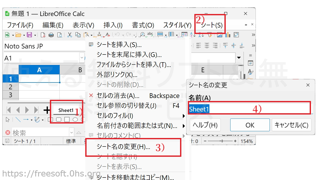Screen dimensions: 321x180
Task: Open the search history dropdown
Action: [72, 132]
